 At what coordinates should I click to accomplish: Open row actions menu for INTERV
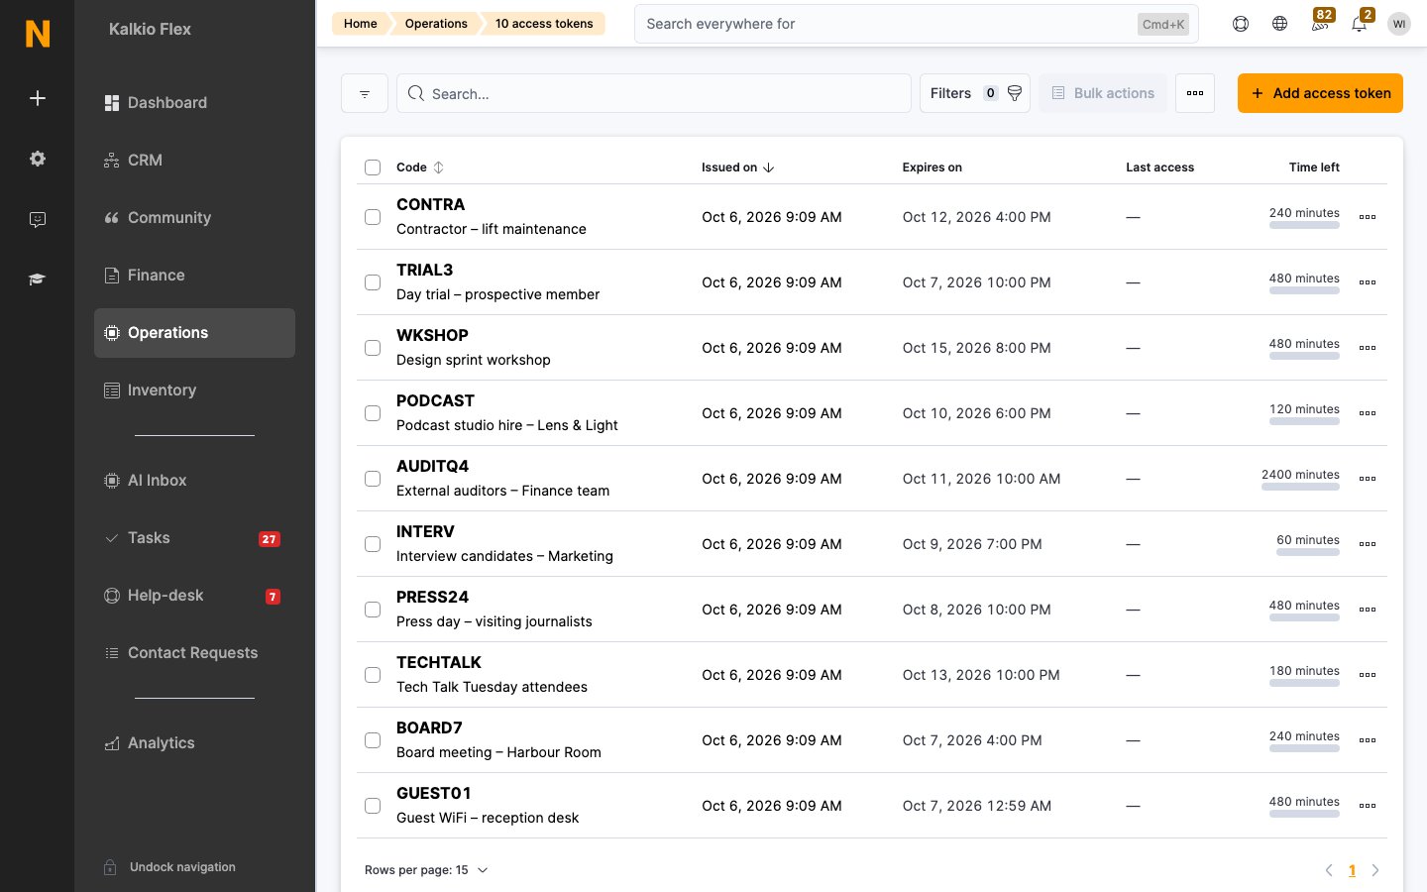pos(1368,544)
